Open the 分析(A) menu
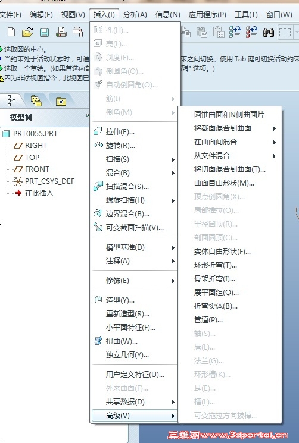 click(135, 14)
